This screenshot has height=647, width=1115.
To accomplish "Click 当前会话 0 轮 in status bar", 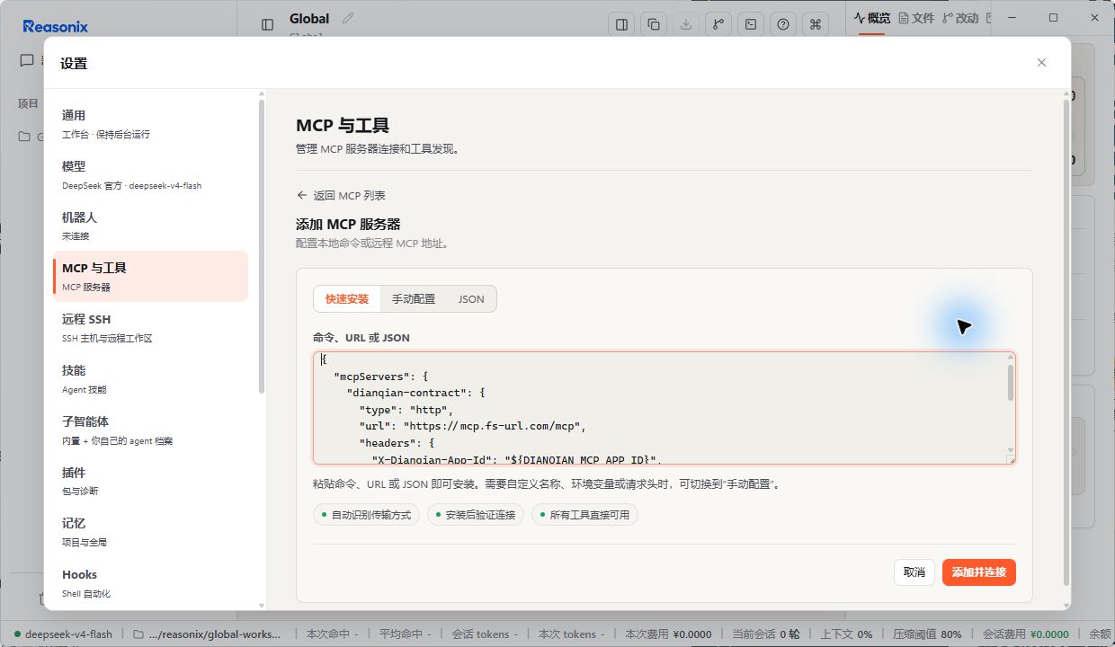I will point(766,634).
